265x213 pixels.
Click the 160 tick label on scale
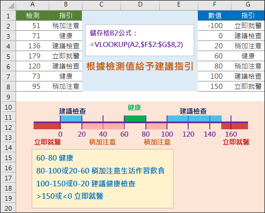231,134
